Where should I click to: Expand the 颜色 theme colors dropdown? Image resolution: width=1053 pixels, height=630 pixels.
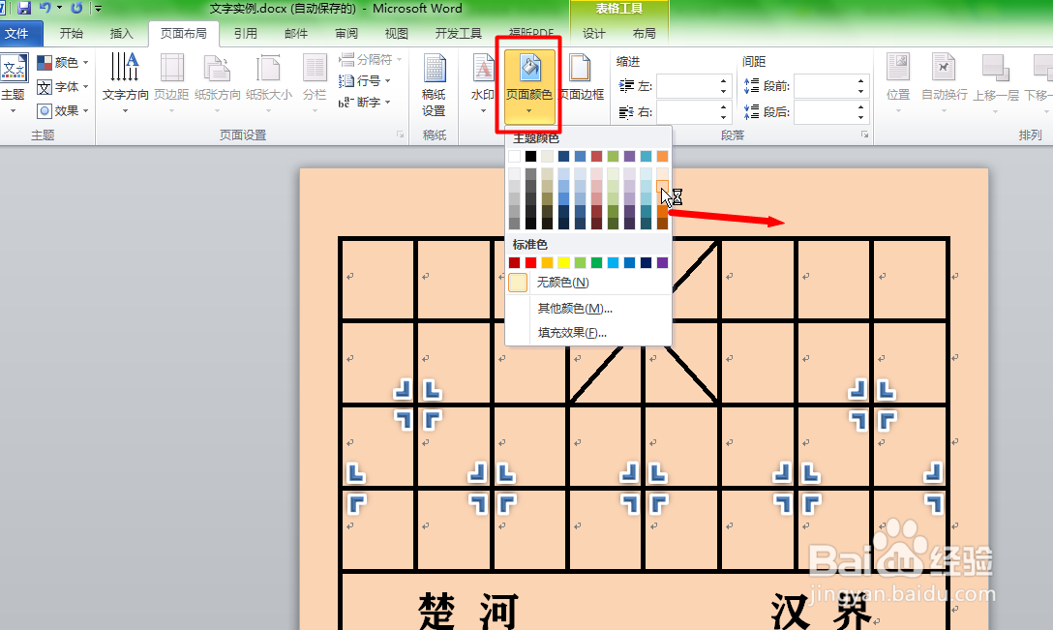click(x=87, y=64)
